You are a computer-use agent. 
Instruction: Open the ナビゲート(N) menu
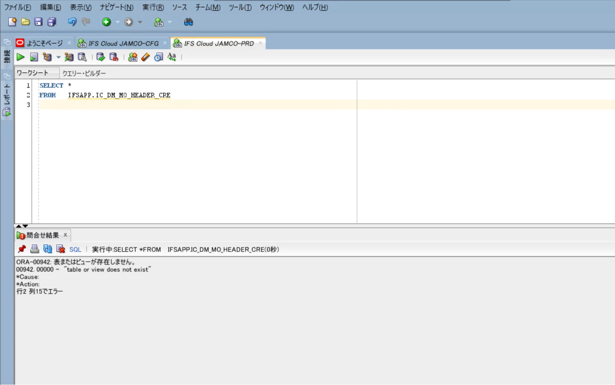pyautogui.click(x=117, y=7)
